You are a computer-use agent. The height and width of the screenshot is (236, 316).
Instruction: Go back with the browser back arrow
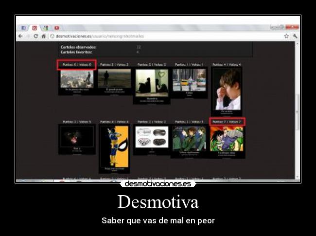20,36
